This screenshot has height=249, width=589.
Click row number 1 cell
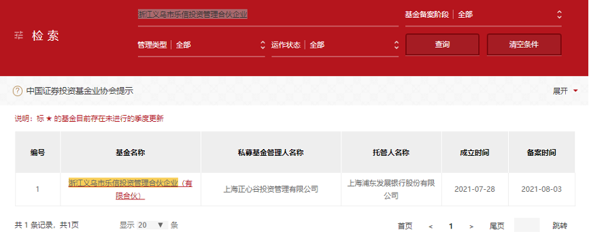click(x=37, y=189)
